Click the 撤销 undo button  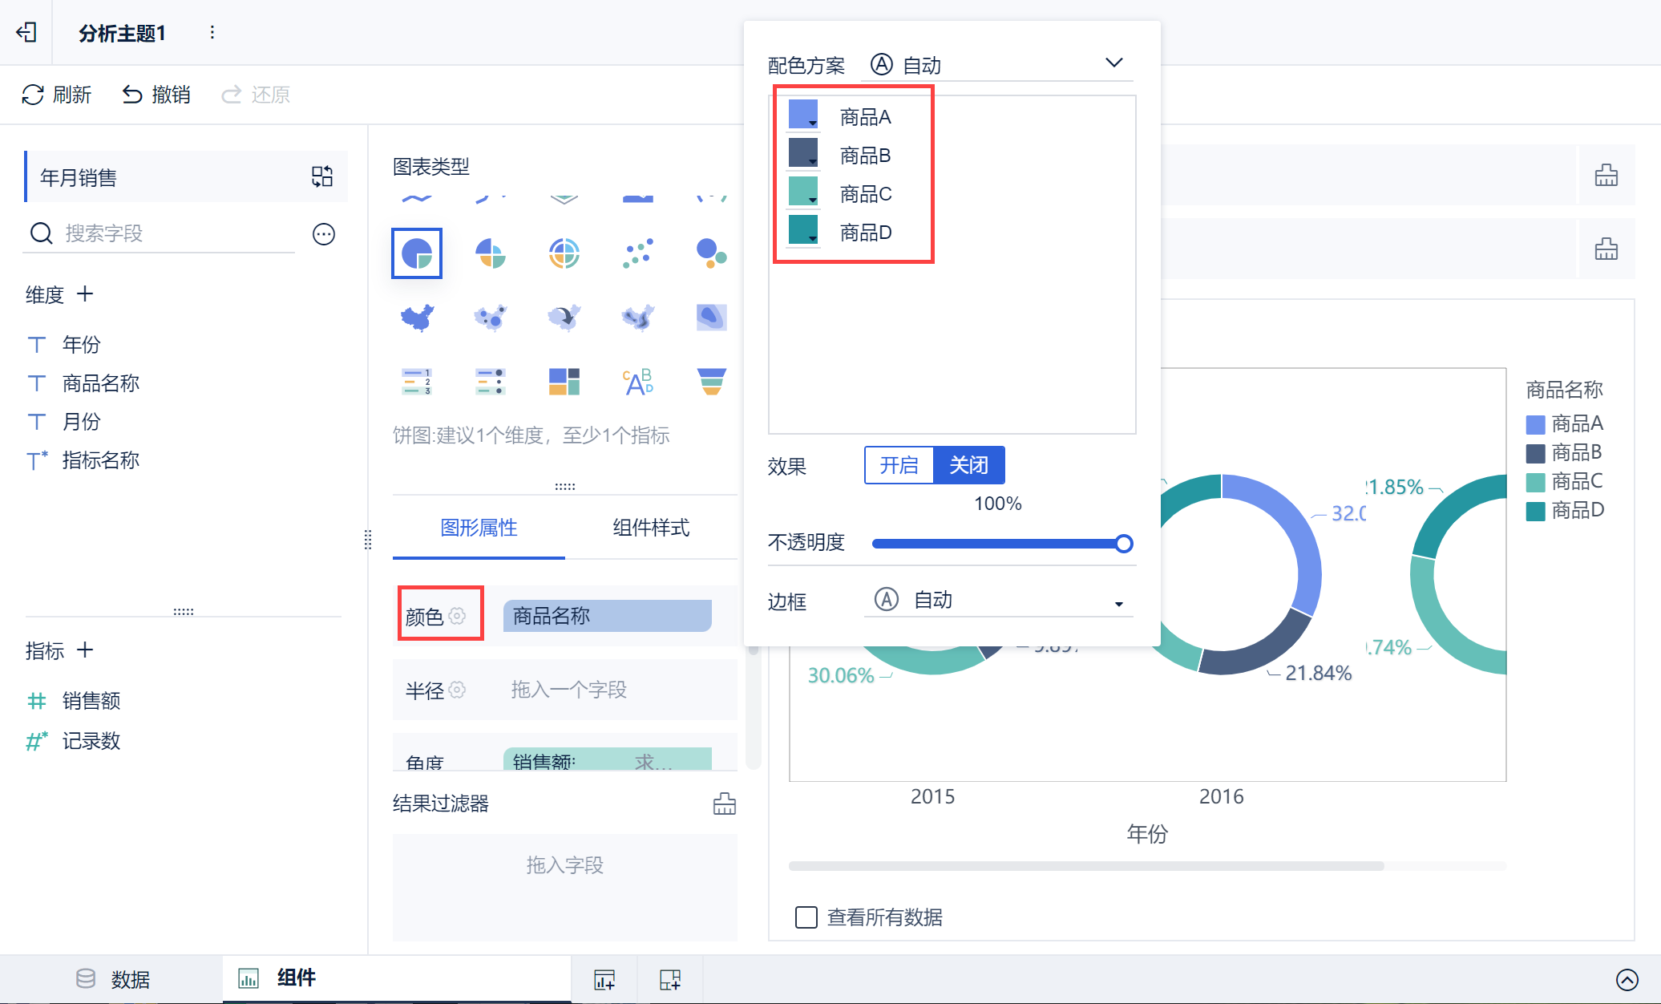point(156,95)
